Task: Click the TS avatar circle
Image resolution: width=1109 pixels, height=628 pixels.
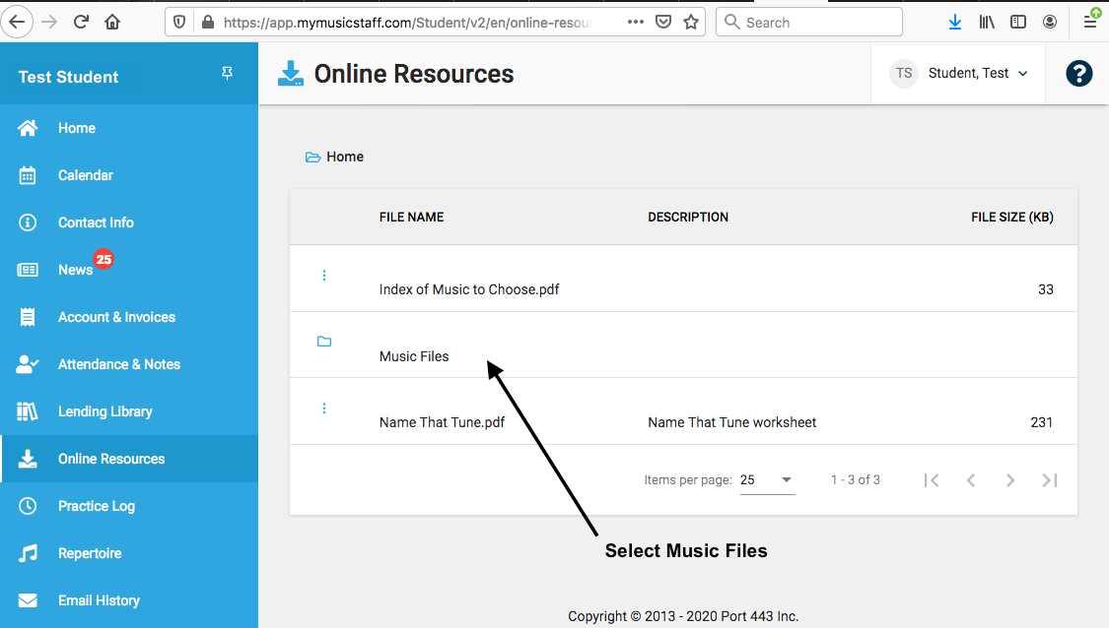Action: [x=904, y=73]
